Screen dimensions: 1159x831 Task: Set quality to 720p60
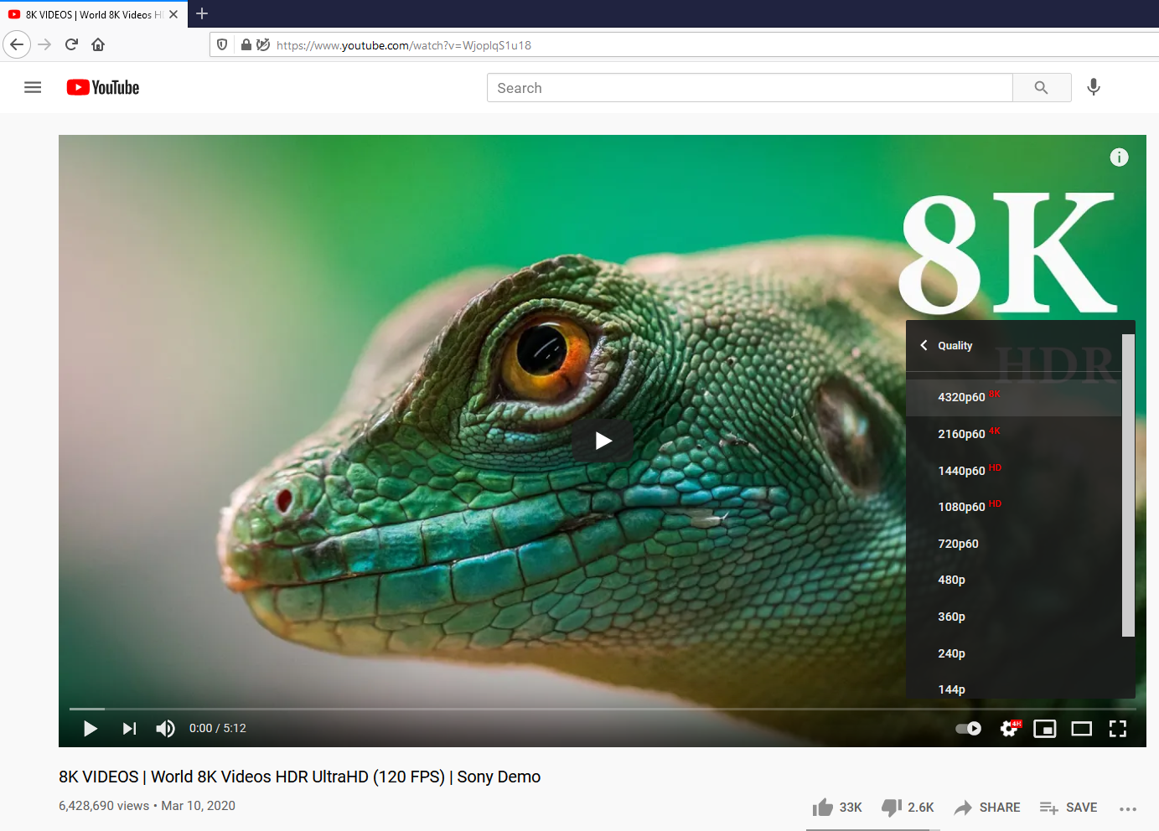pyautogui.click(x=1014, y=544)
